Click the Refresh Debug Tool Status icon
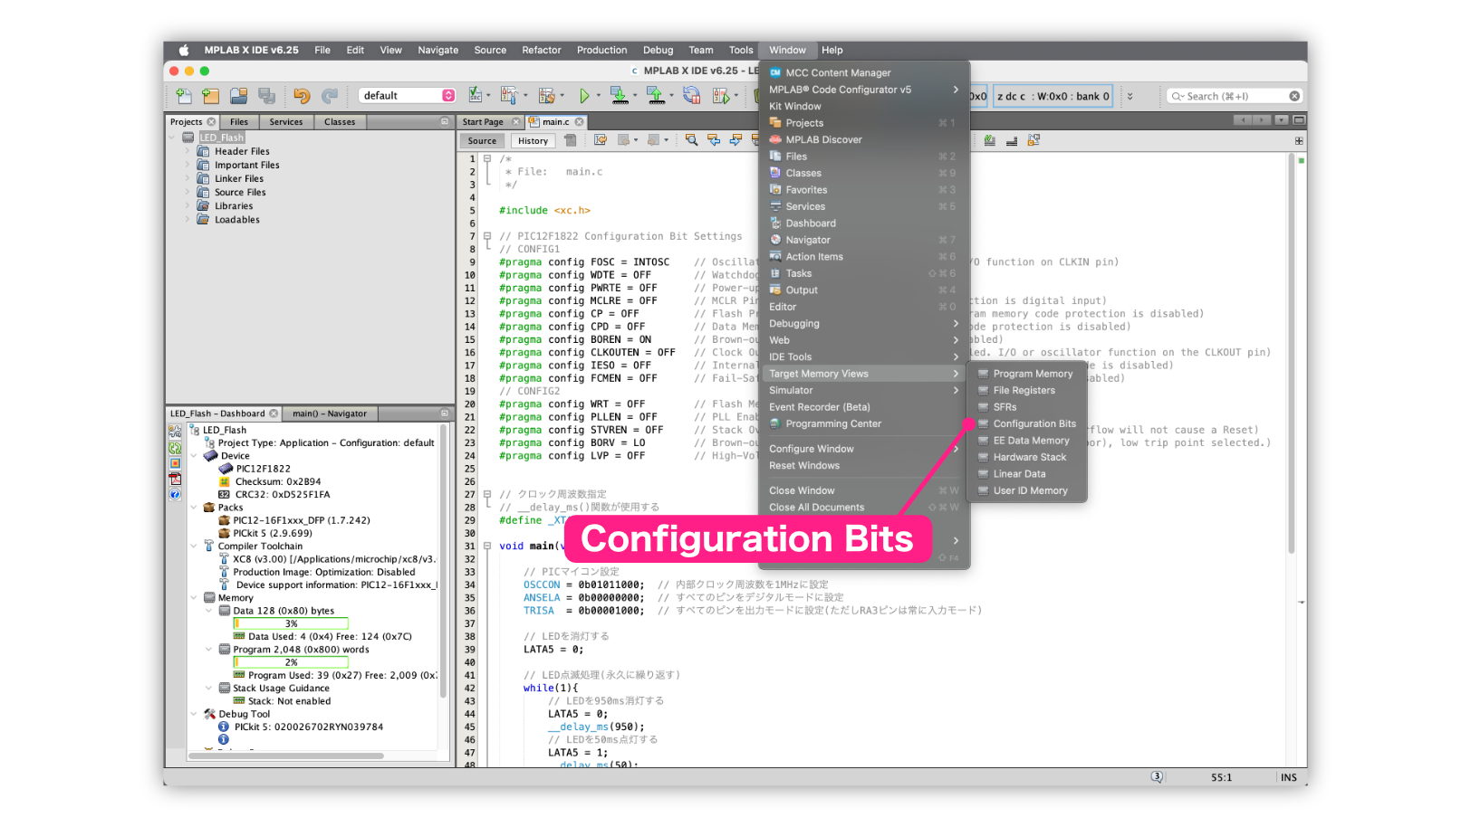The width and height of the screenshot is (1471, 827). pyautogui.click(x=175, y=447)
